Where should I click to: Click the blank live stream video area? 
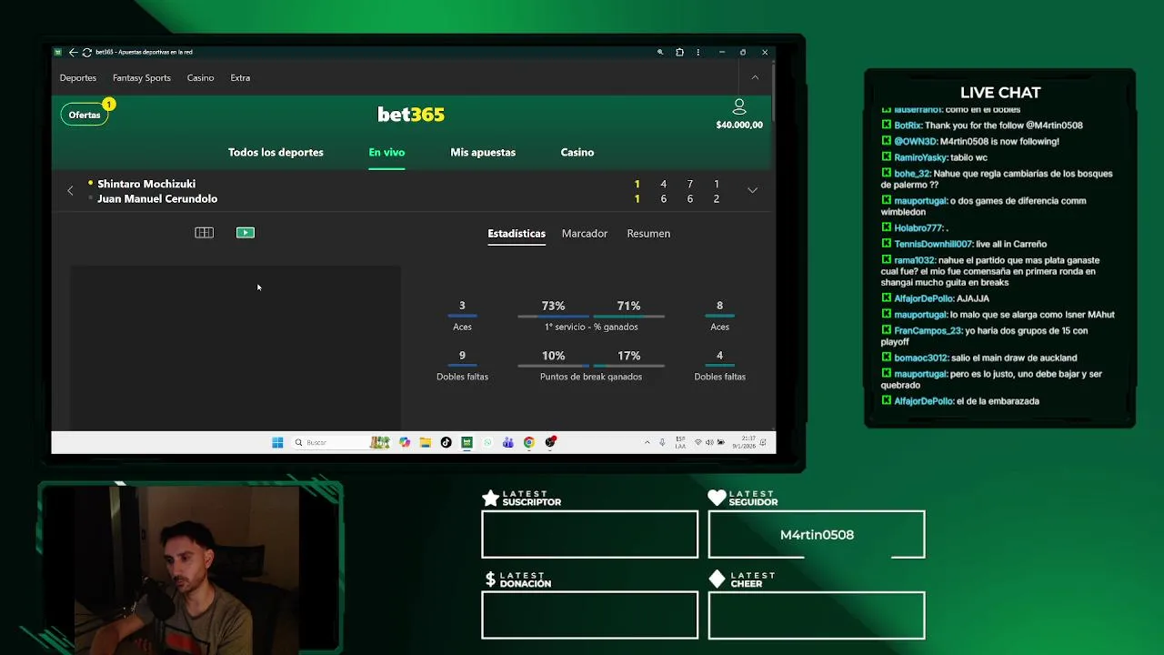pyautogui.click(x=236, y=347)
